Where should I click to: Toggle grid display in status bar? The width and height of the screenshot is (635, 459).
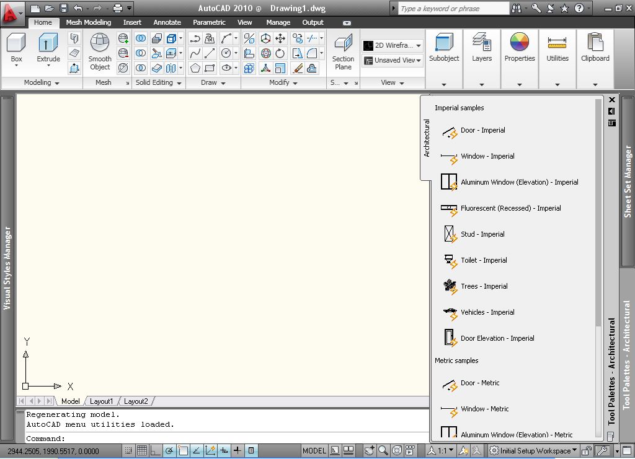(141, 450)
